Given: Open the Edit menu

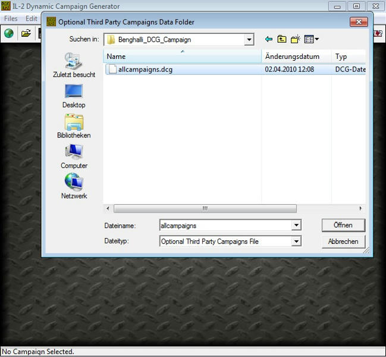Looking at the screenshot, I should pyautogui.click(x=32, y=18).
